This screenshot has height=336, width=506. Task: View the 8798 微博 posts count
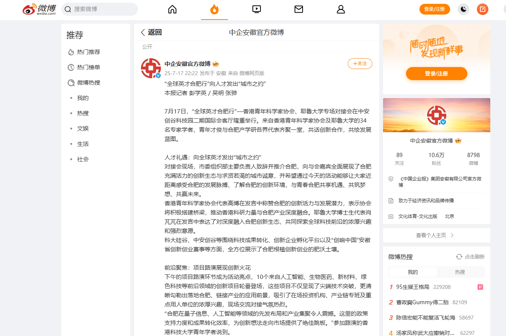[x=473, y=159]
